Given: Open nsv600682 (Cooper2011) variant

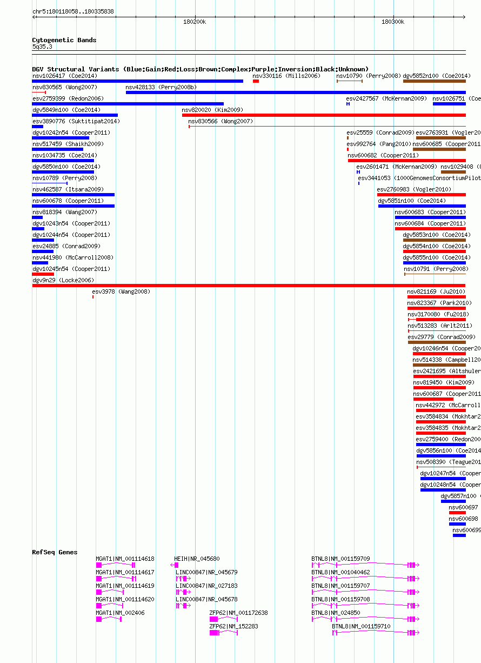Looking at the screenshot, I should [x=407, y=161].
